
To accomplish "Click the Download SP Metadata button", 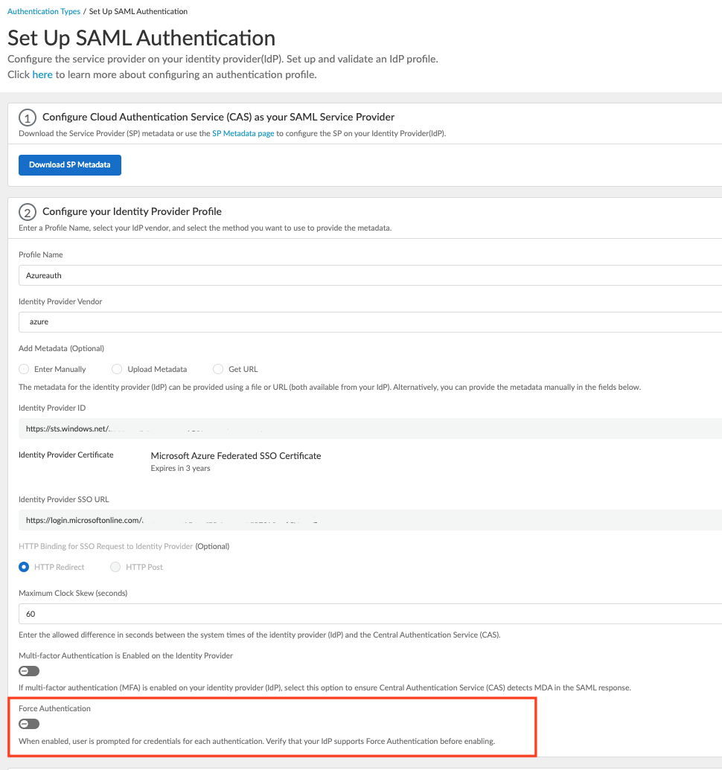I will click(x=70, y=164).
